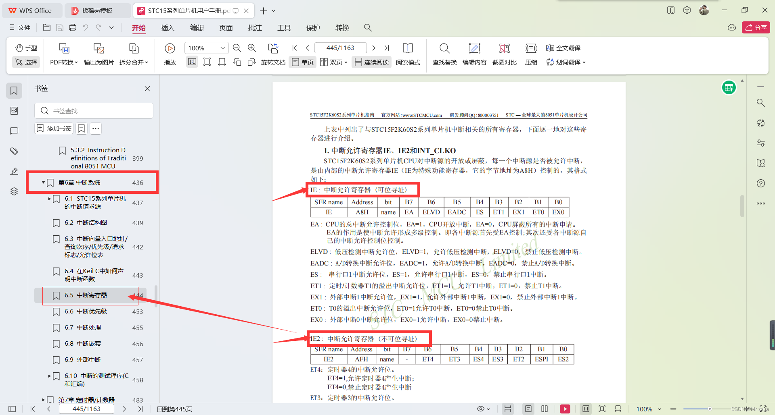
Task: Jump to first page in toolbar
Action: (x=295, y=48)
